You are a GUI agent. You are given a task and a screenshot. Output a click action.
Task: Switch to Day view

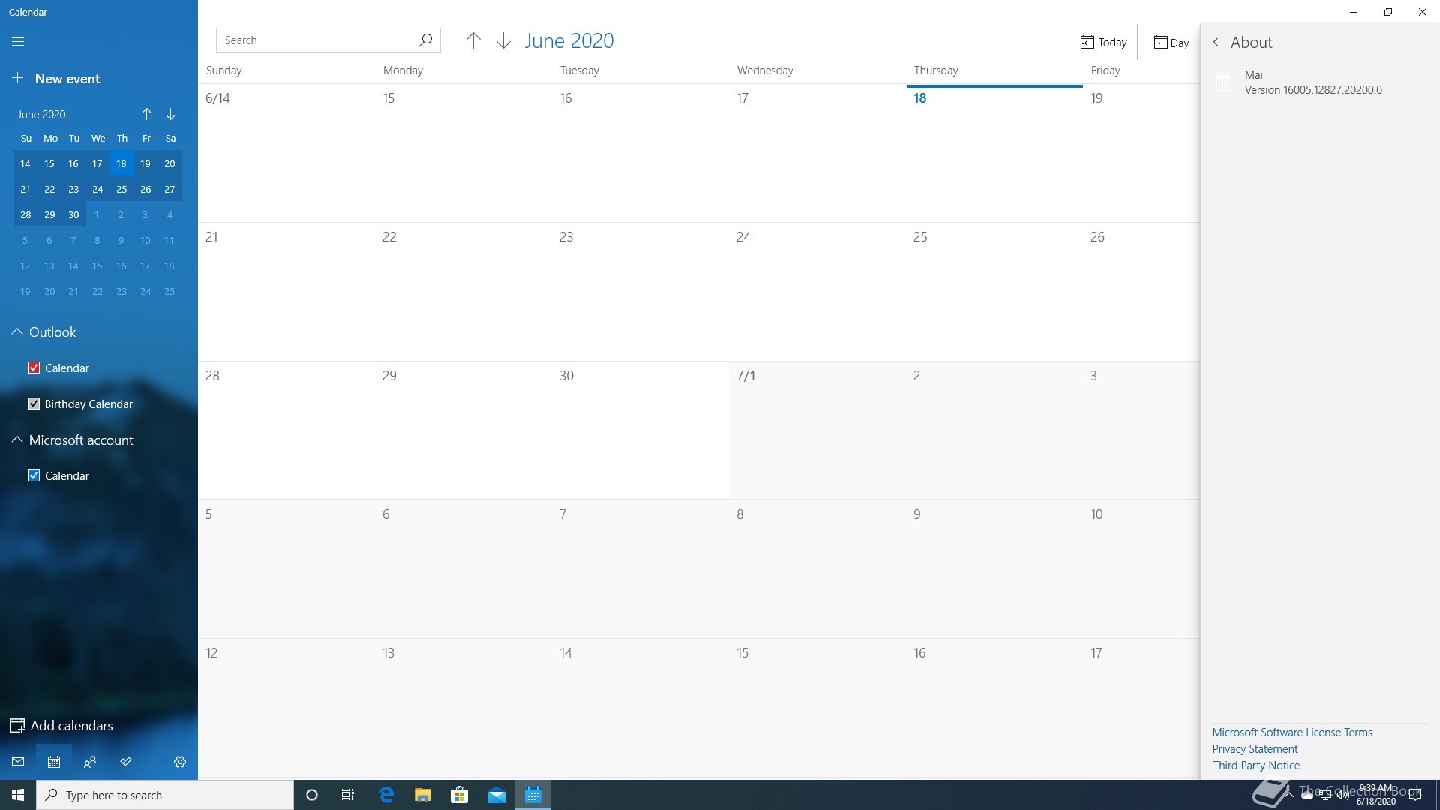(x=1171, y=43)
